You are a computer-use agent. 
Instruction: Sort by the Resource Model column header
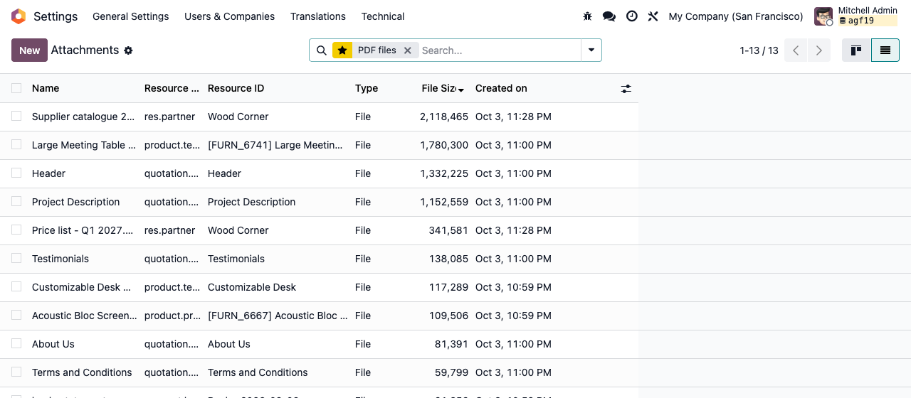click(172, 88)
